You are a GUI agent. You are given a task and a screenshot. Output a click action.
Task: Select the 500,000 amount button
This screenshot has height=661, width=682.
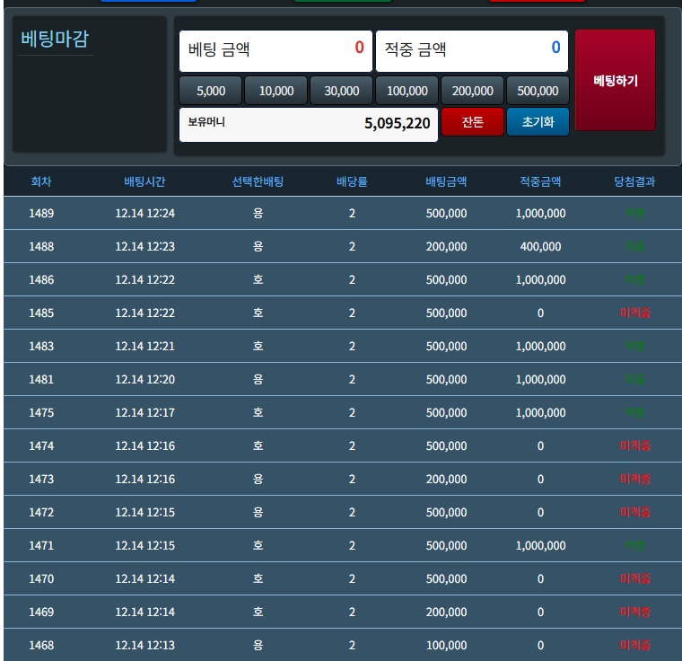point(538,91)
